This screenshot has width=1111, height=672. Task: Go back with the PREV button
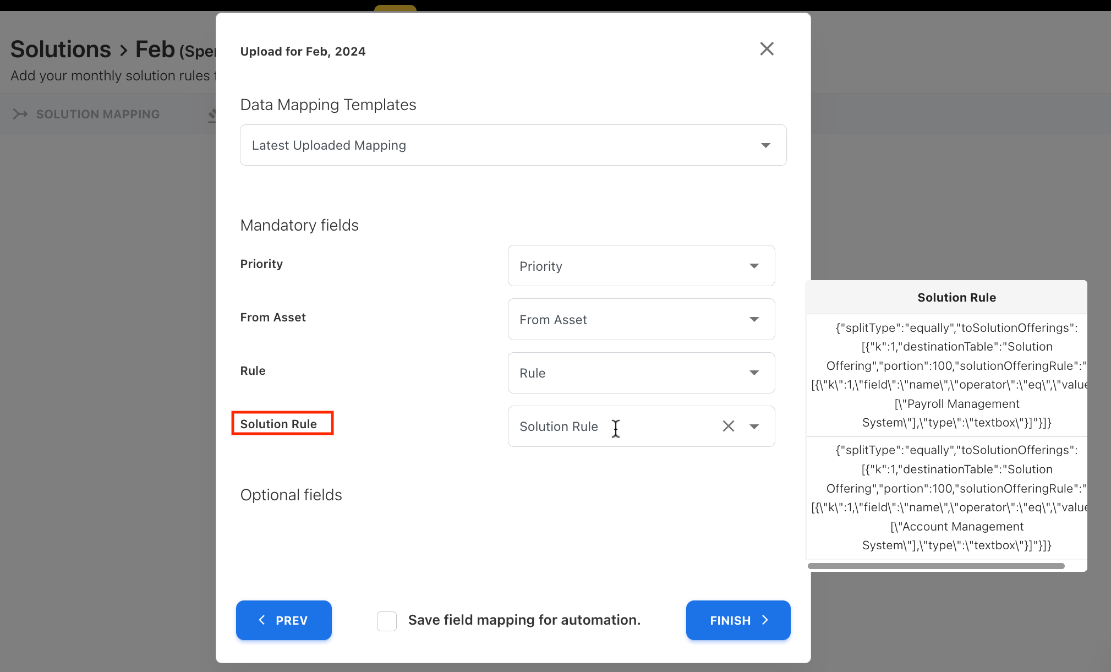click(283, 620)
